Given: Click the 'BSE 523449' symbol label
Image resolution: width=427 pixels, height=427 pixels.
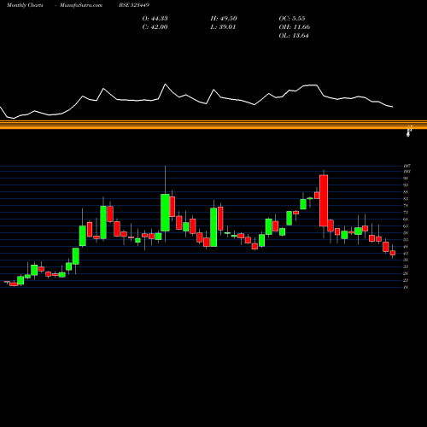Looking at the screenshot, I should pos(134,5).
